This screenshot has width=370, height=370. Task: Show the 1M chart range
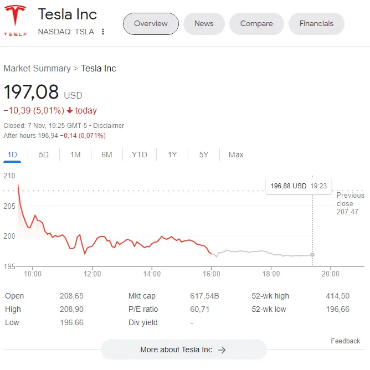75,155
